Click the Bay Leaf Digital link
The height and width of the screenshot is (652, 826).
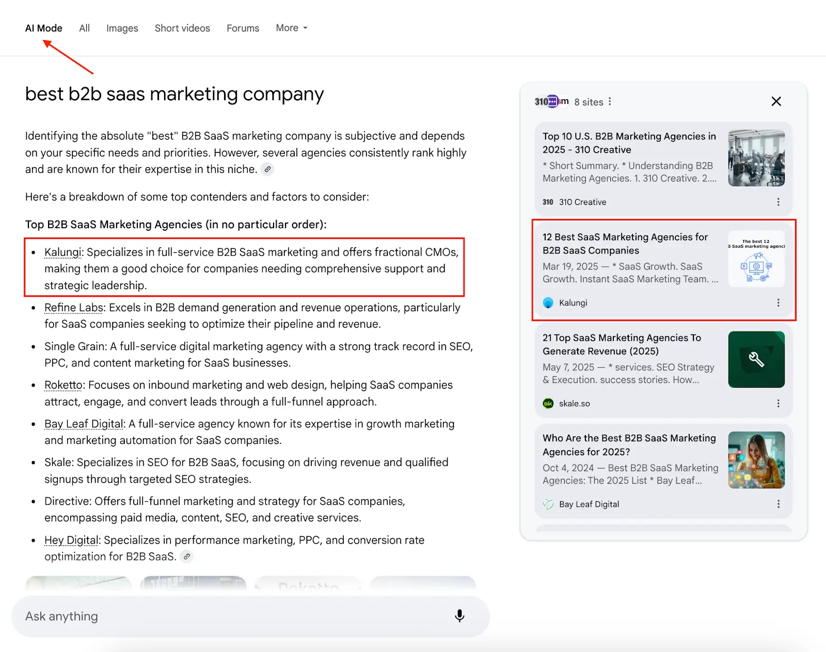coord(84,424)
